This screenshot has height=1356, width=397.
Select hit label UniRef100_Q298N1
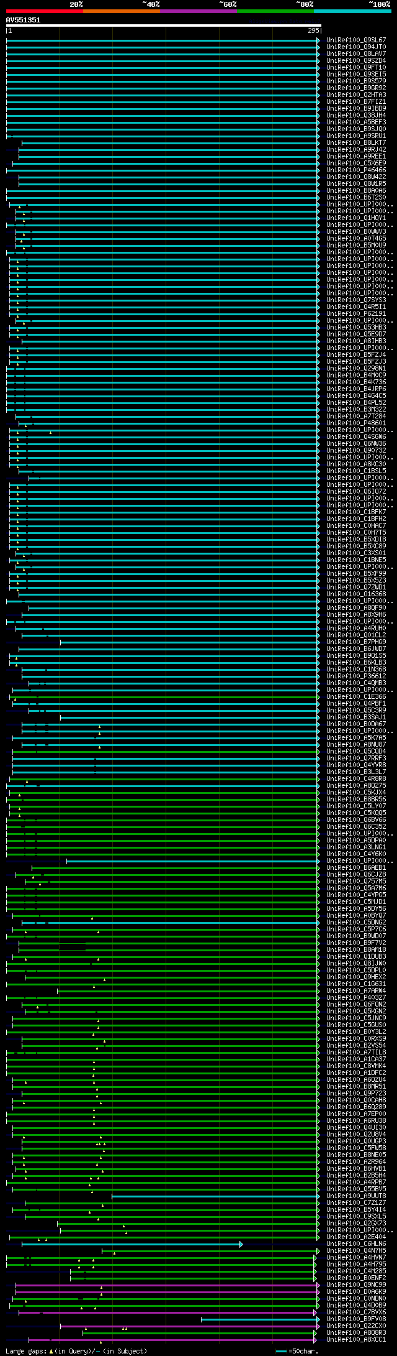[356, 369]
